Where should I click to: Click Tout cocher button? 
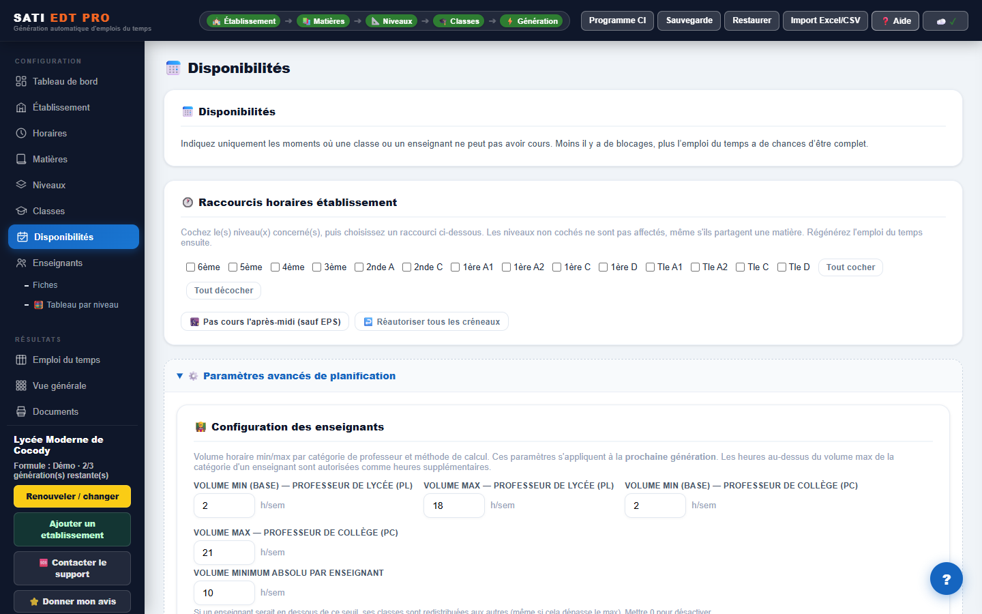tap(850, 267)
